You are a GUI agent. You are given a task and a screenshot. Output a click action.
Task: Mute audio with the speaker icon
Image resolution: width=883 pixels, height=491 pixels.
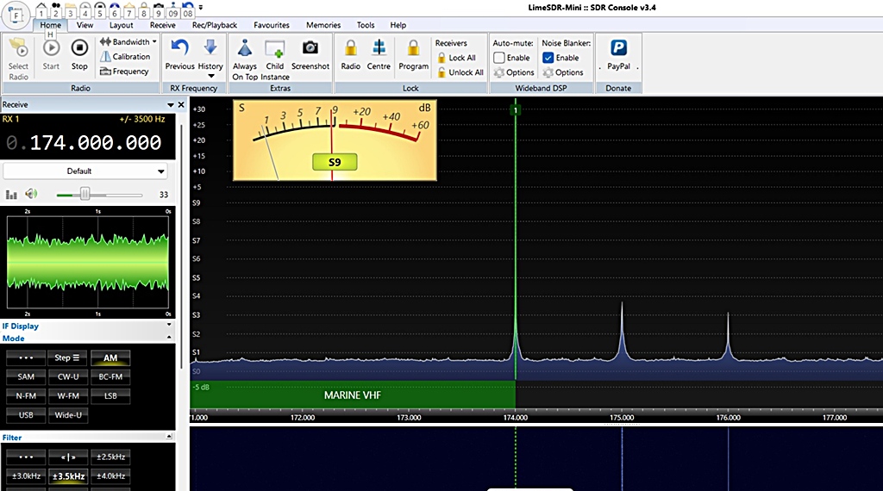tap(32, 195)
